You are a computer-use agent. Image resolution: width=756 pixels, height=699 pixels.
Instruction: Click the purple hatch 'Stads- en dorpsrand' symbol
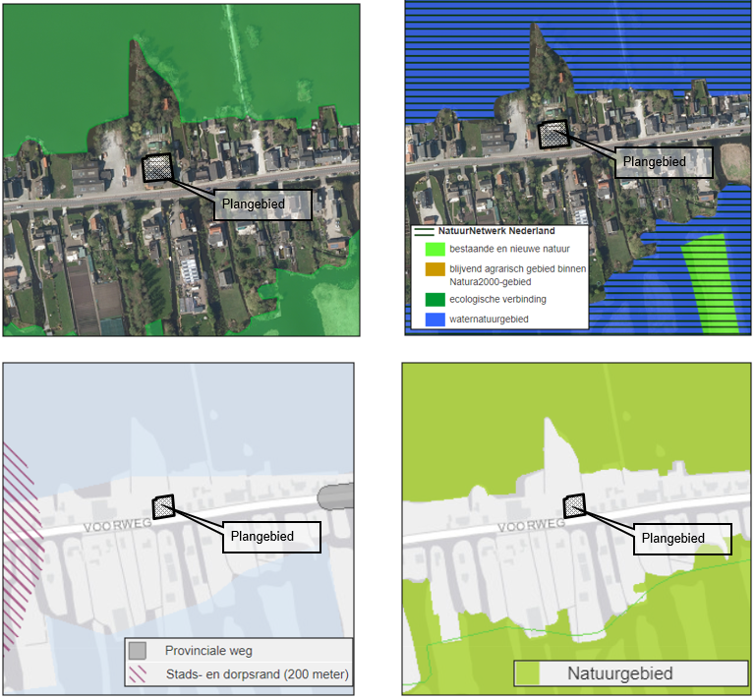click(x=138, y=674)
